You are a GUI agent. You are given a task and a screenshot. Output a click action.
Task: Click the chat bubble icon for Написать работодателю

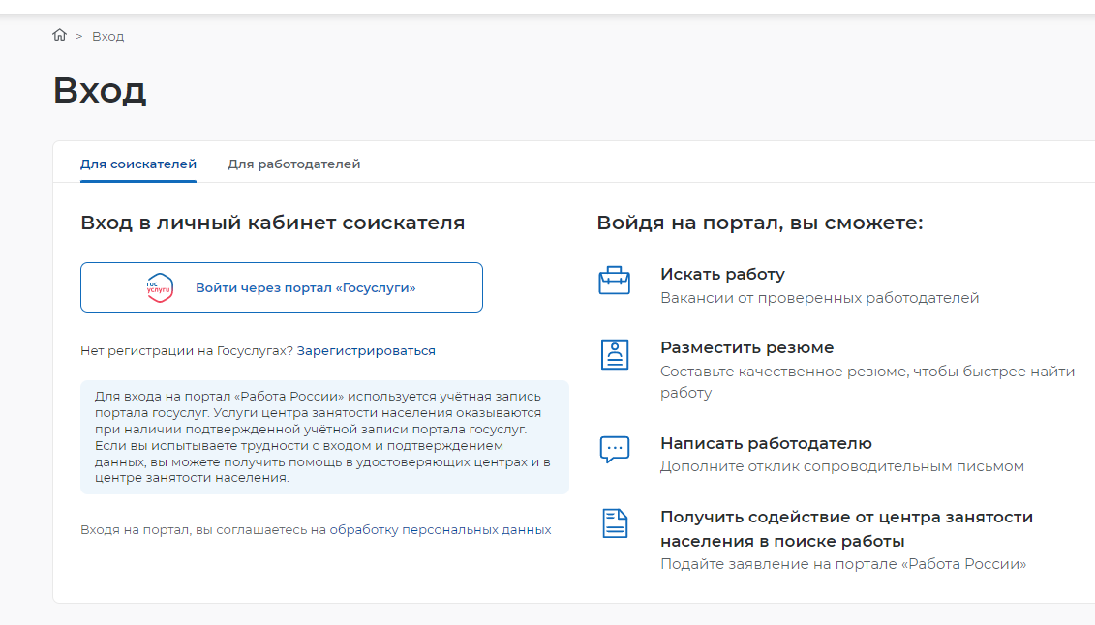[614, 450]
